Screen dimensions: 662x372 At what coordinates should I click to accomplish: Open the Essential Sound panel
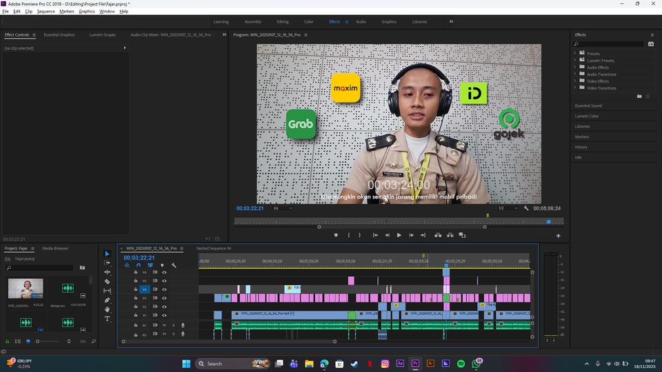coord(588,105)
